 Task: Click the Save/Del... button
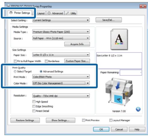point(109,20)
